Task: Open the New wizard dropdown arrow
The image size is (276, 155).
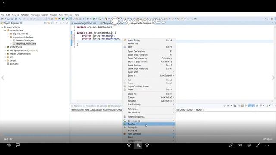Action: (x=5, y=19)
